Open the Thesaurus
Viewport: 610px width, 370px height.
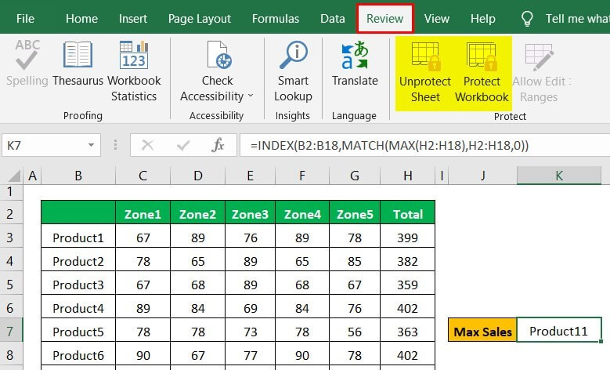[78, 63]
